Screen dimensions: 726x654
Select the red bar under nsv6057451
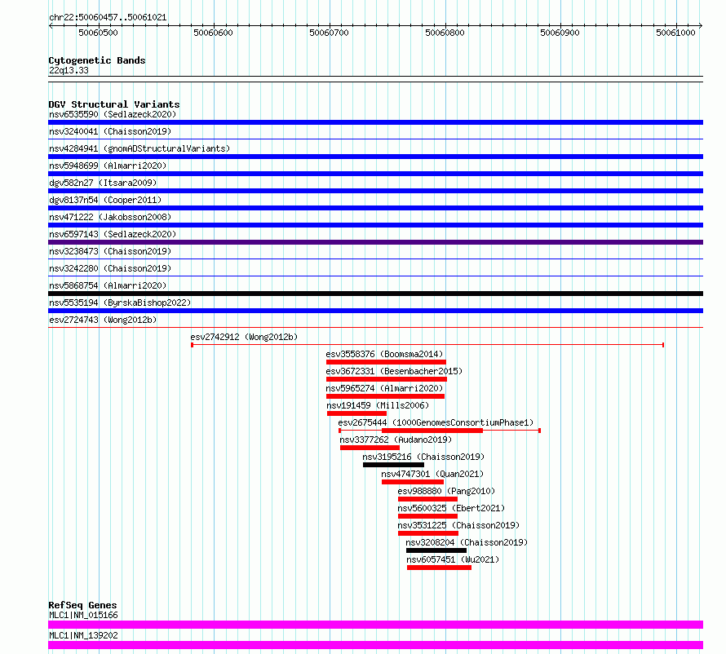[440, 568]
